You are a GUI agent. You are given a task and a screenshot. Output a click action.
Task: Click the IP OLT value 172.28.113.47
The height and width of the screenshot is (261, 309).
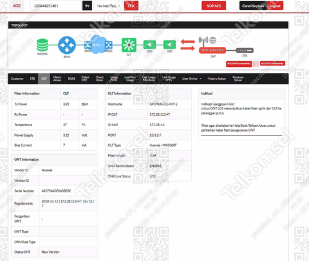coord(160,114)
